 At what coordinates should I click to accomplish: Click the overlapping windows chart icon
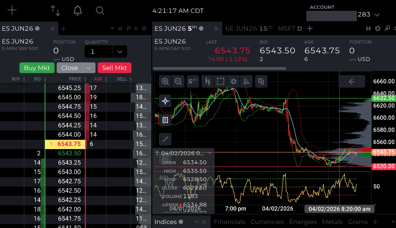(261, 81)
